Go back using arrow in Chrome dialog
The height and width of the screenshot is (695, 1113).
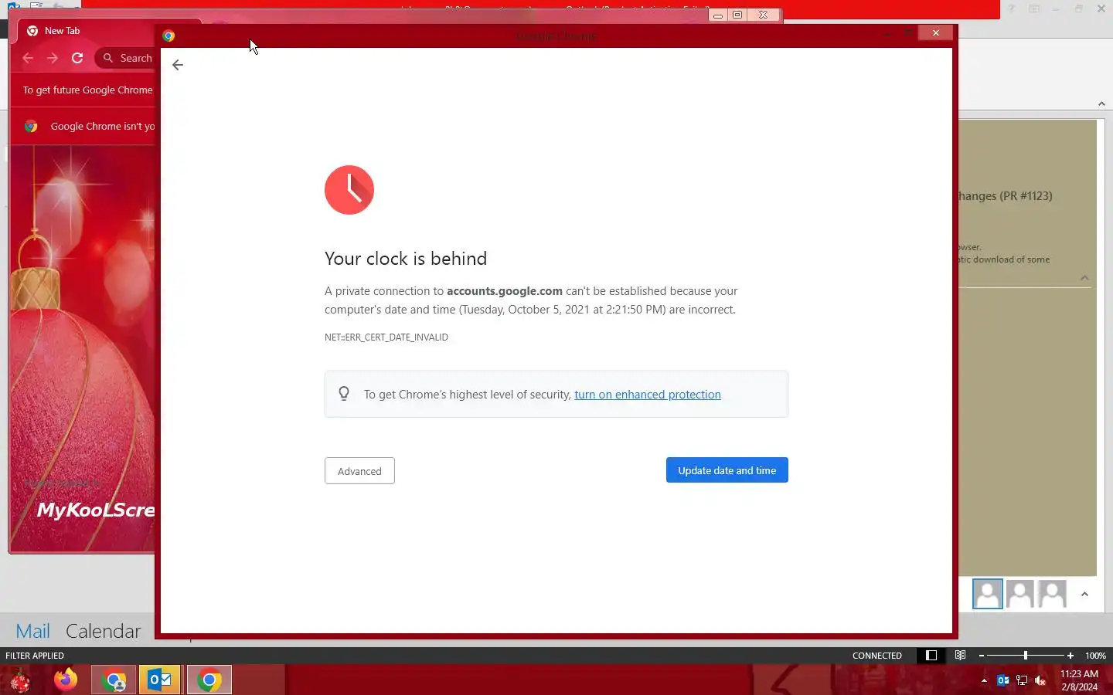[x=178, y=65]
